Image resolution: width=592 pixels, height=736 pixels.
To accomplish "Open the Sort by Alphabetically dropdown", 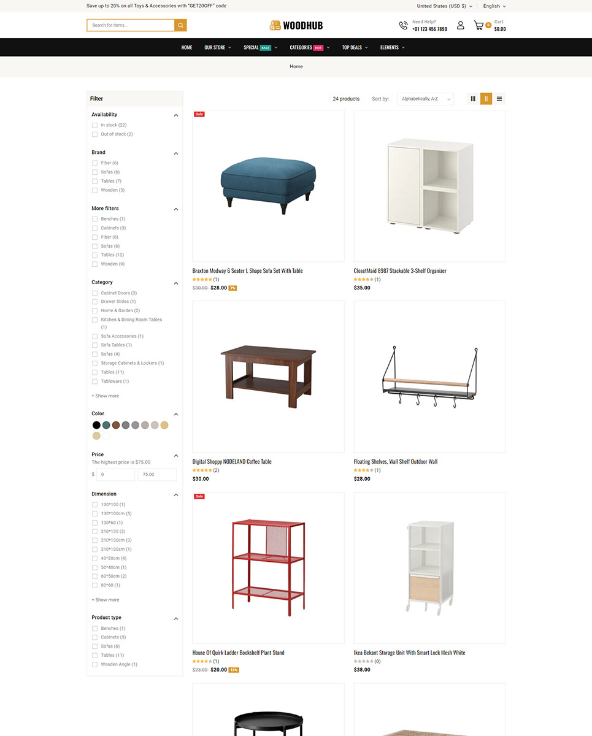I will click(x=425, y=99).
